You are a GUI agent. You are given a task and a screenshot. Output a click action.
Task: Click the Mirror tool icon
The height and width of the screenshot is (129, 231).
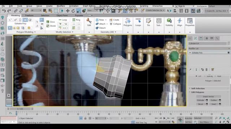pyautogui.click(x=169, y=11)
